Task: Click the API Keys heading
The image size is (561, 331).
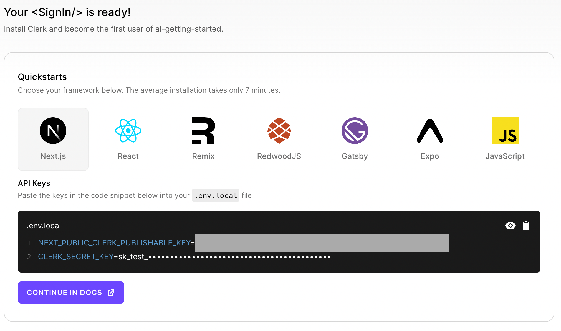Action: point(34,183)
